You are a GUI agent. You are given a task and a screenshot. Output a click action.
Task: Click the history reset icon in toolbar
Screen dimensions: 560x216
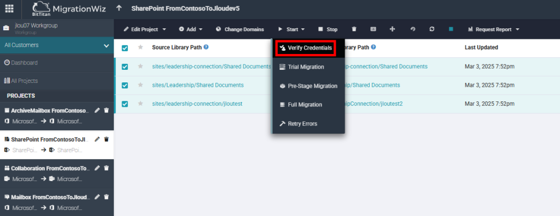click(x=413, y=29)
